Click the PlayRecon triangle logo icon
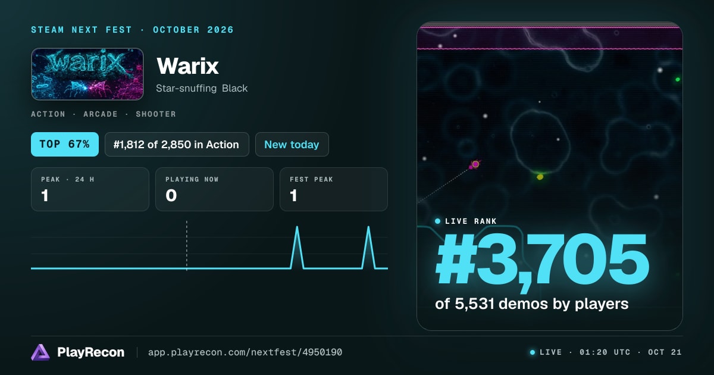714x375 pixels. [40, 352]
